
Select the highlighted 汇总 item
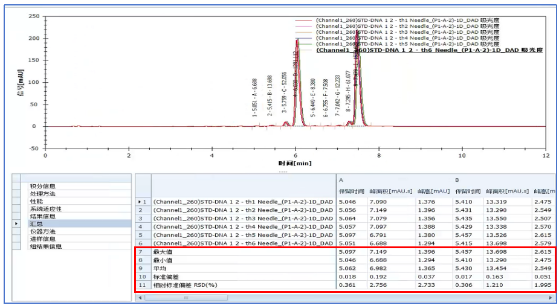point(36,223)
